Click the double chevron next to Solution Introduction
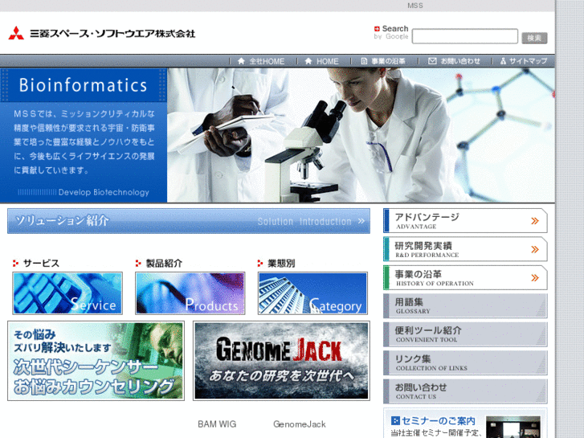584x438 pixels. click(x=361, y=221)
